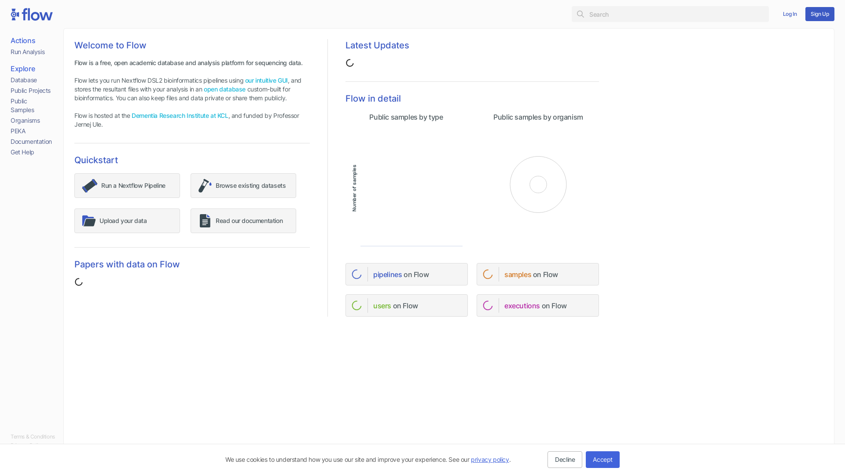Click Upload your data quickstart button

click(x=127, y=221)
